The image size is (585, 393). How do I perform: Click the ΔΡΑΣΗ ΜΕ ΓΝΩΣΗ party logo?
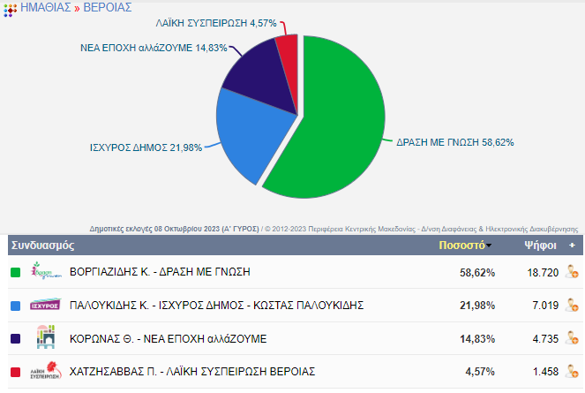(x=45, y=272)
